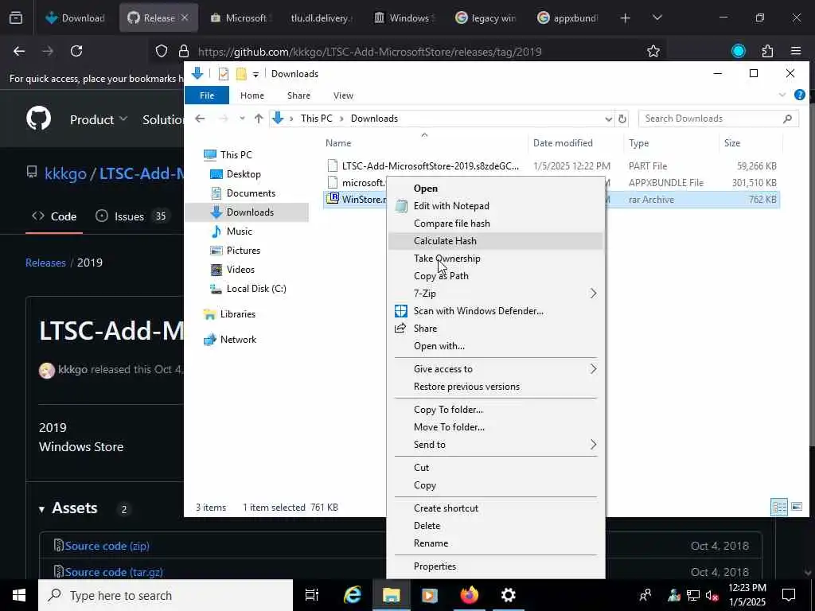Expand the Send to submenu

[x=495, y=445]
